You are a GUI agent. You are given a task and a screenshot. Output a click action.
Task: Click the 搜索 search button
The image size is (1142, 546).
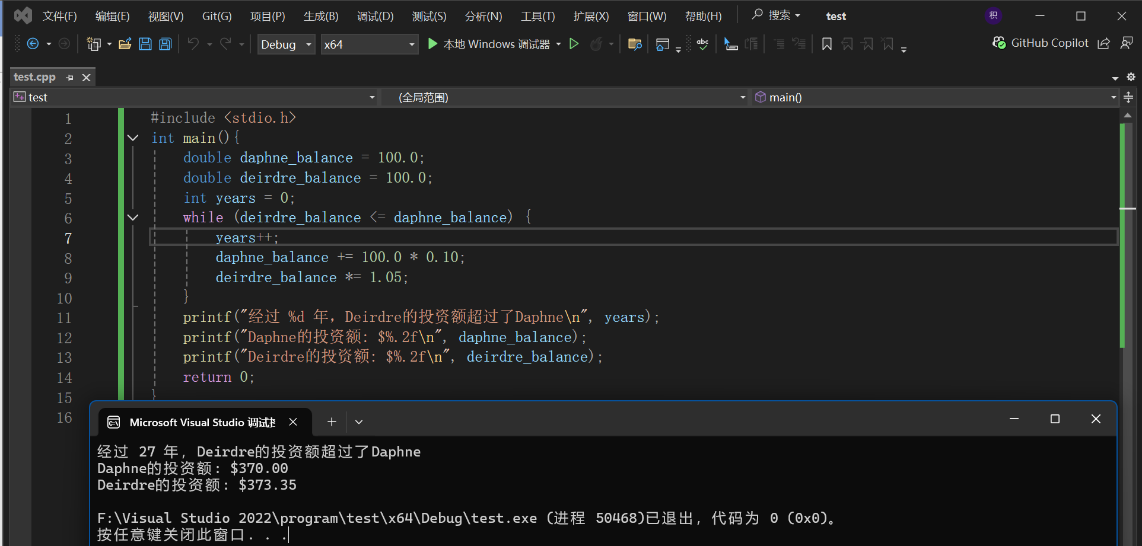[x=777, y=15]
